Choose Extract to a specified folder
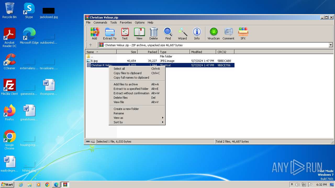The height and width of the screenshot is (188, 335). pyautogui.click(x=137, y=89)
